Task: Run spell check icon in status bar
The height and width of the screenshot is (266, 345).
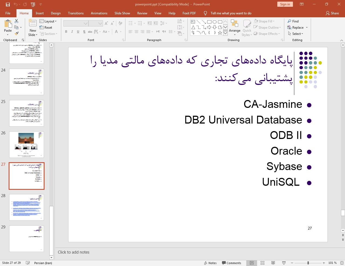Action: click(x=28, y=263)
